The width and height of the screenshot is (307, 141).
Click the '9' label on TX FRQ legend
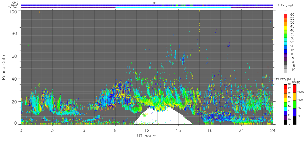[x=290, y=124]
